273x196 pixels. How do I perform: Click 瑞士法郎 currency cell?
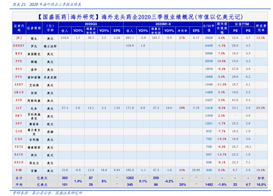click(50, 47)
